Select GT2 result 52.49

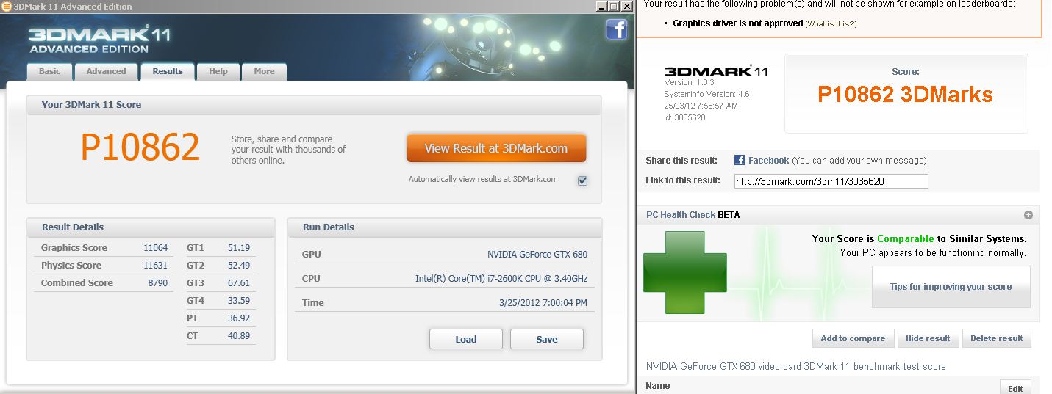coord(239,266)
